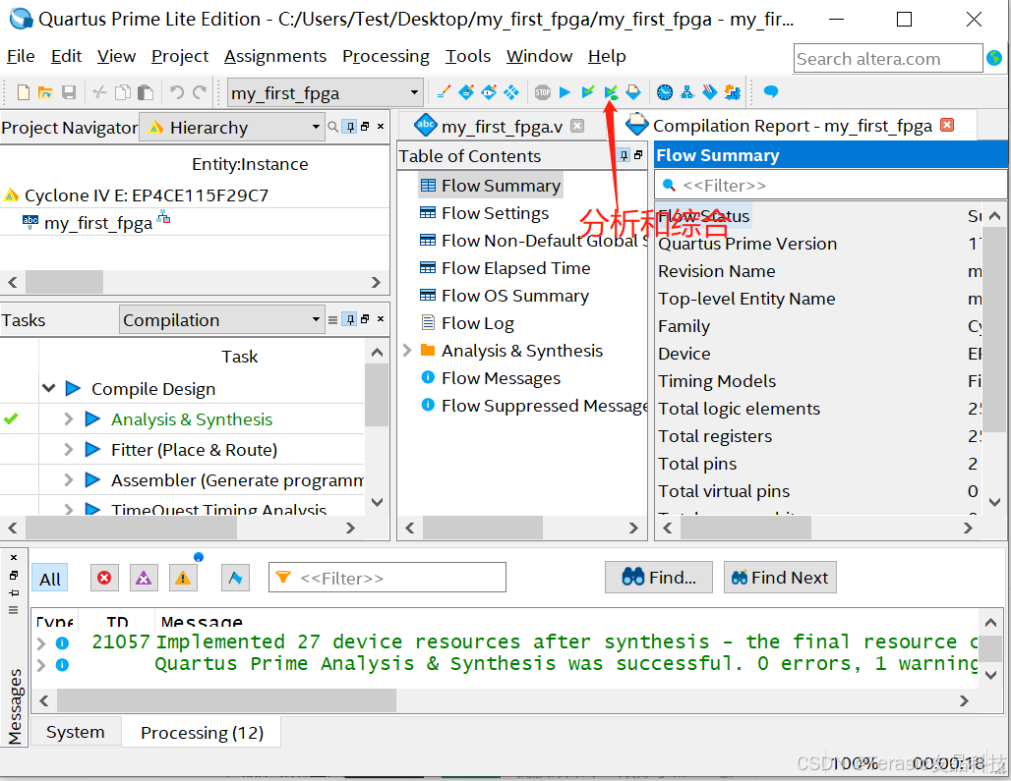This screenshot has height=781, width=1011.
Task: Click the Copy icon in toolbar
Action: pyautogui.click(x=123, y=92)
